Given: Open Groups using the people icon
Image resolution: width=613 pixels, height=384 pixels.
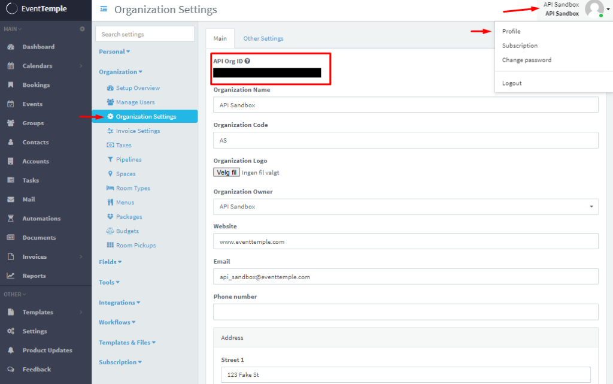Looking at the screenshot, I should click(11, 123).
